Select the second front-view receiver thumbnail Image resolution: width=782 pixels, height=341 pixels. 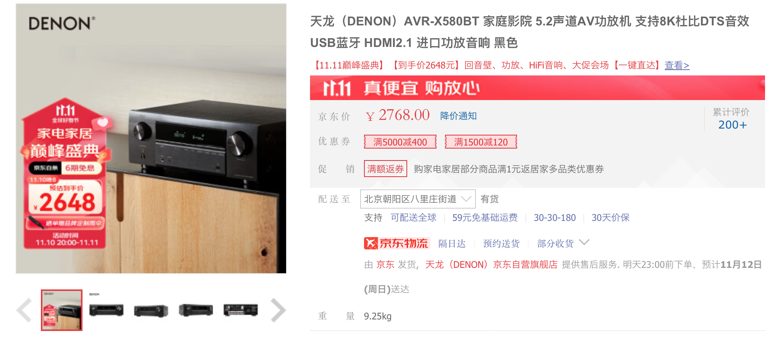point(106,310)
